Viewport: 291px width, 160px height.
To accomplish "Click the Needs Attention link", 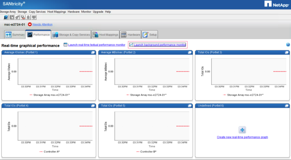I will [x=42, y=24].
